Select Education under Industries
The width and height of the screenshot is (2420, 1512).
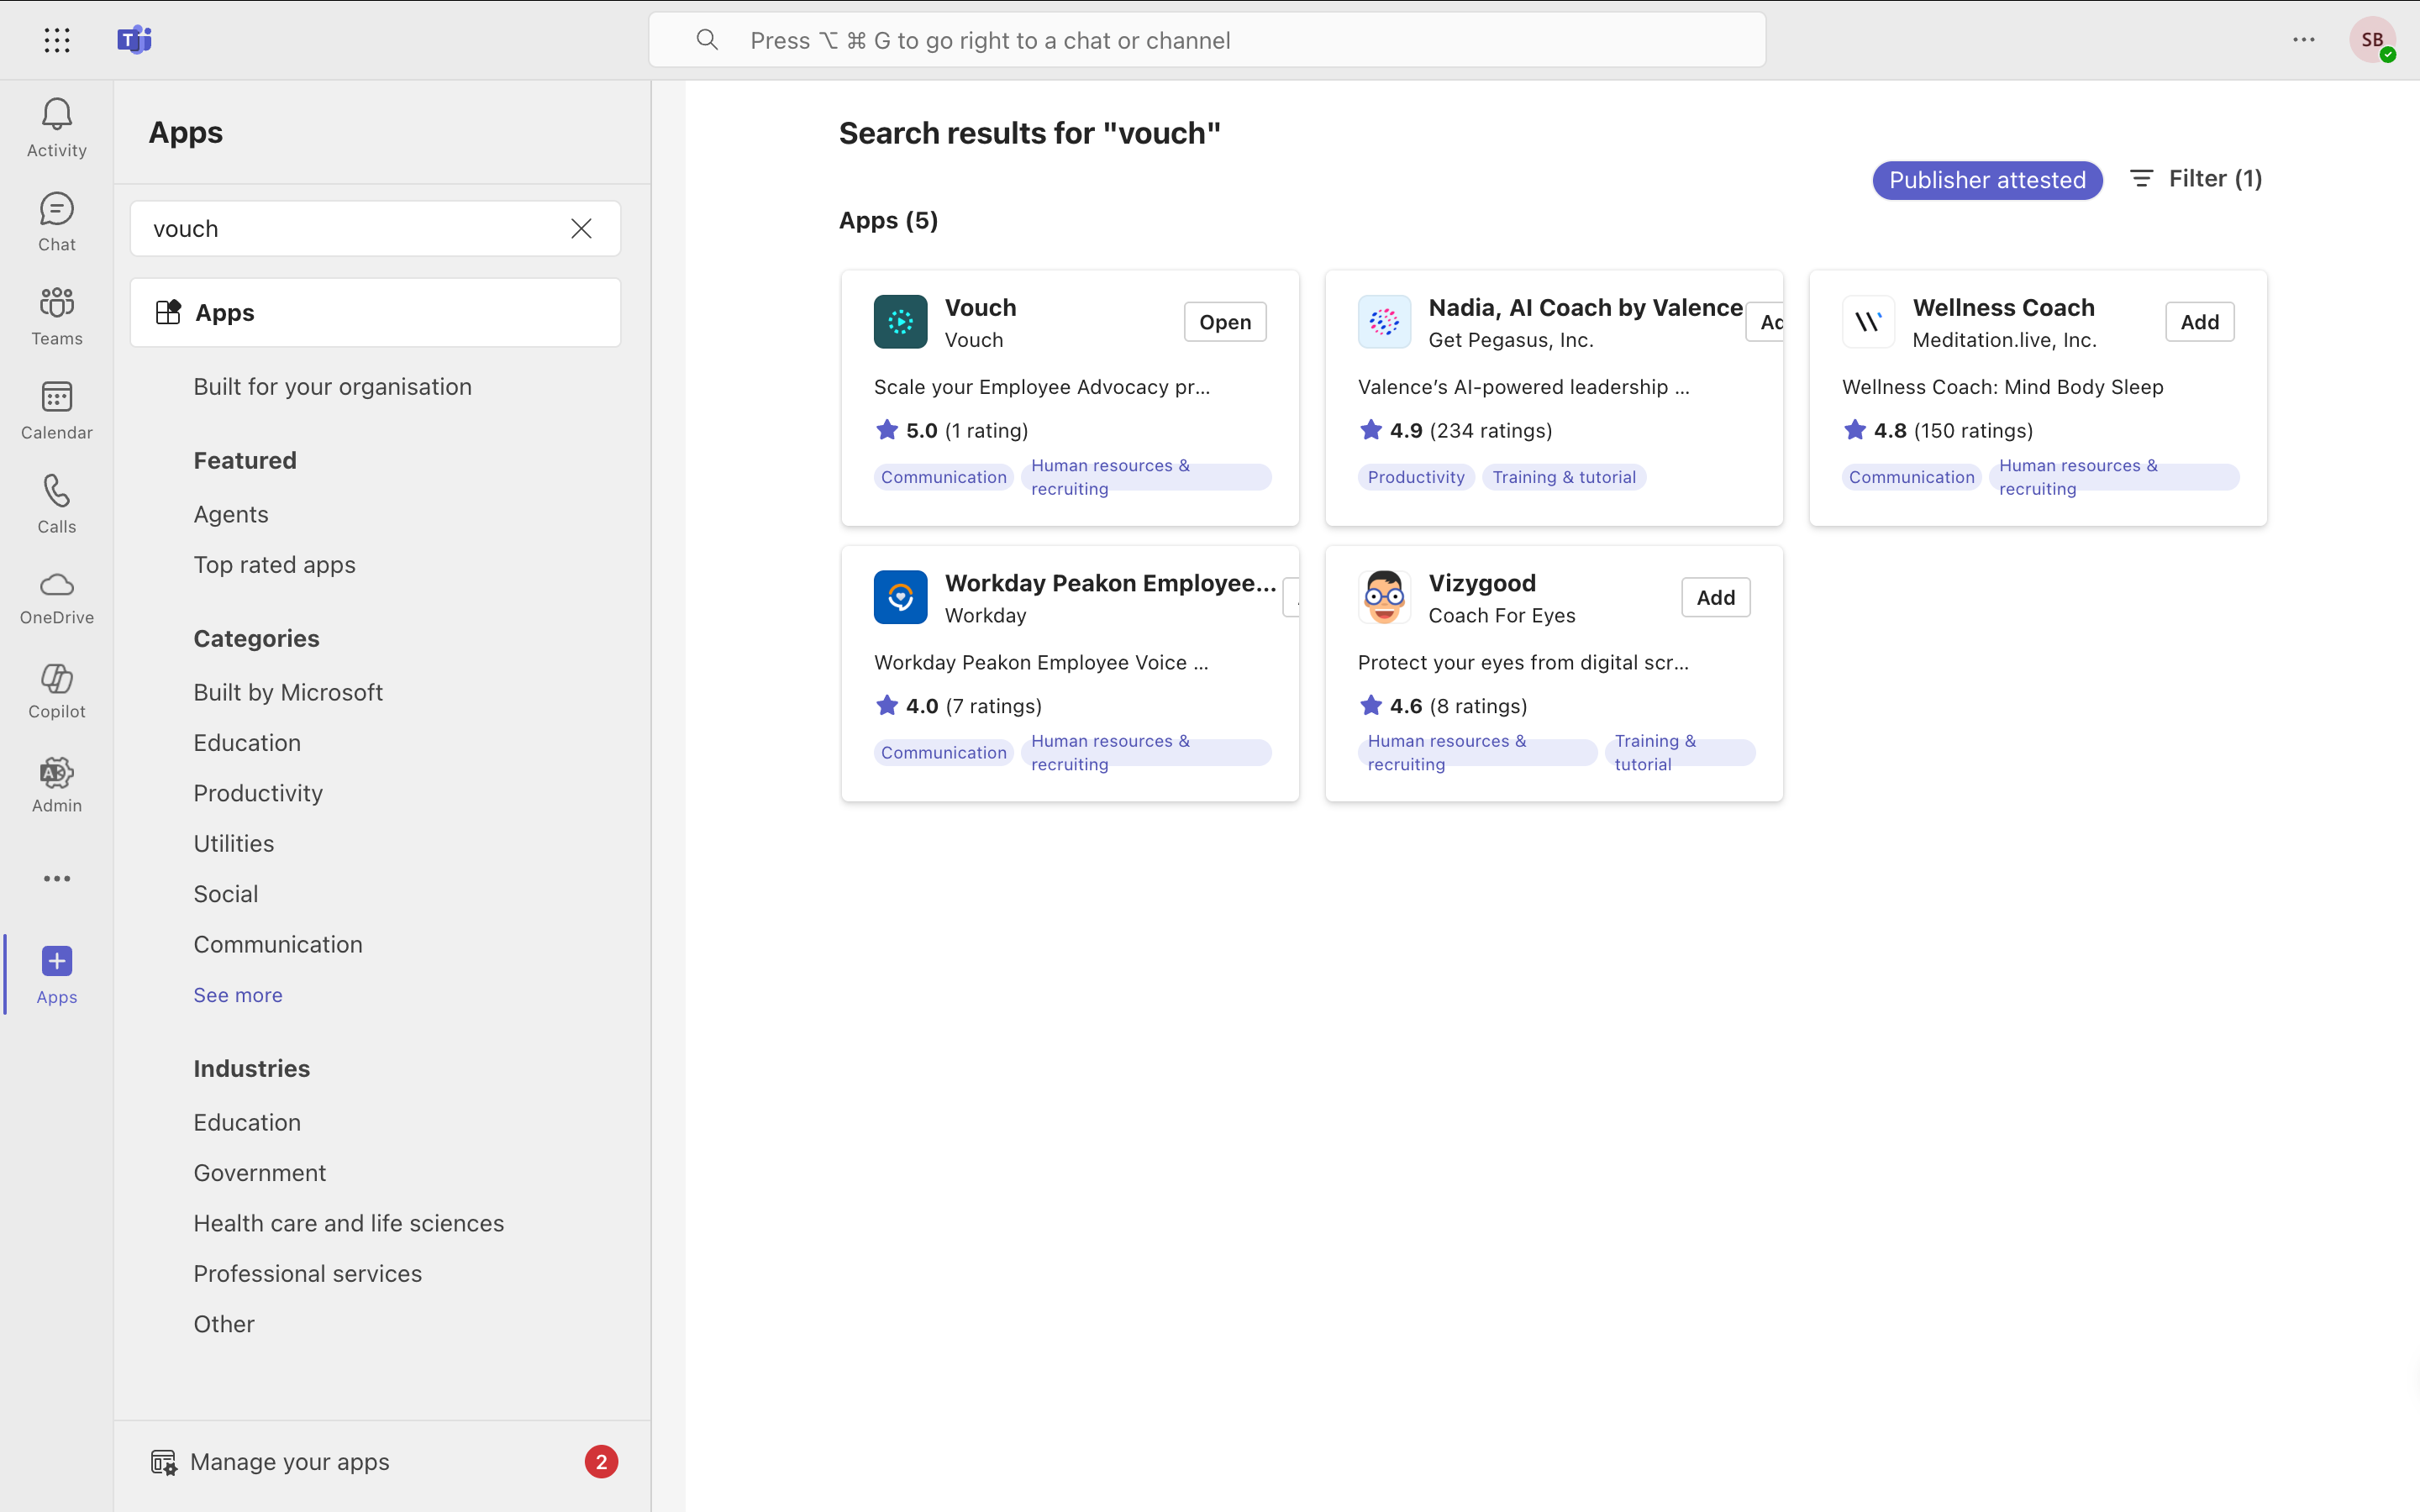(247, 1123)
